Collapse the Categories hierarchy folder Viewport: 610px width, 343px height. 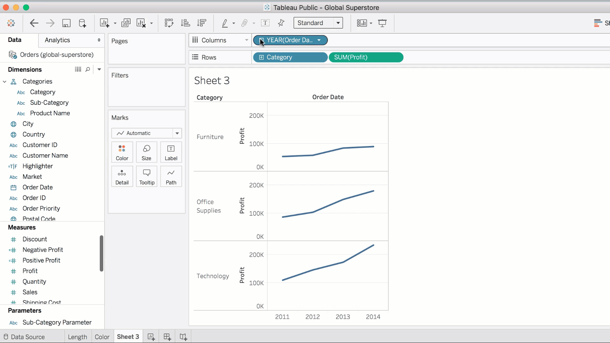click(x=5, y=82)
